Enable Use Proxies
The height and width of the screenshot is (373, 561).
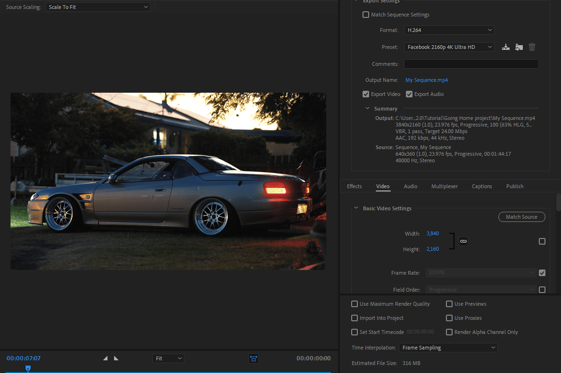[x=449, y=318]
